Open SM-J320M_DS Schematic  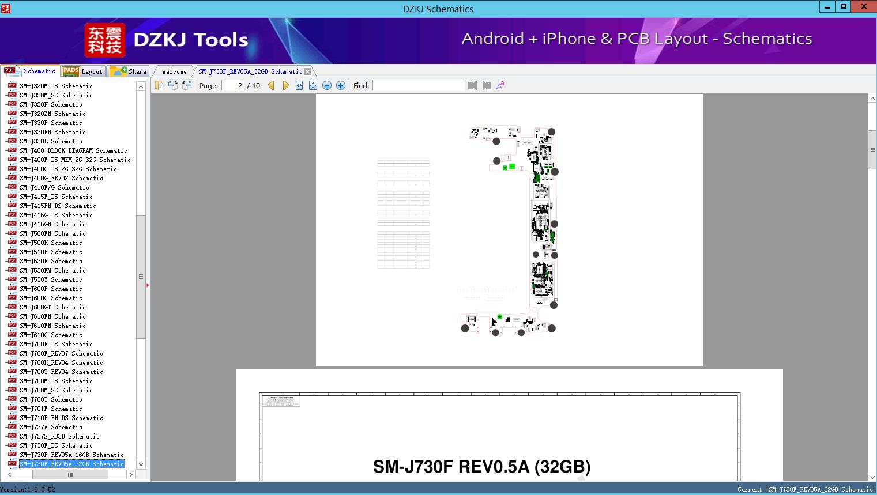pyautogui.click(x=56, y=86)
